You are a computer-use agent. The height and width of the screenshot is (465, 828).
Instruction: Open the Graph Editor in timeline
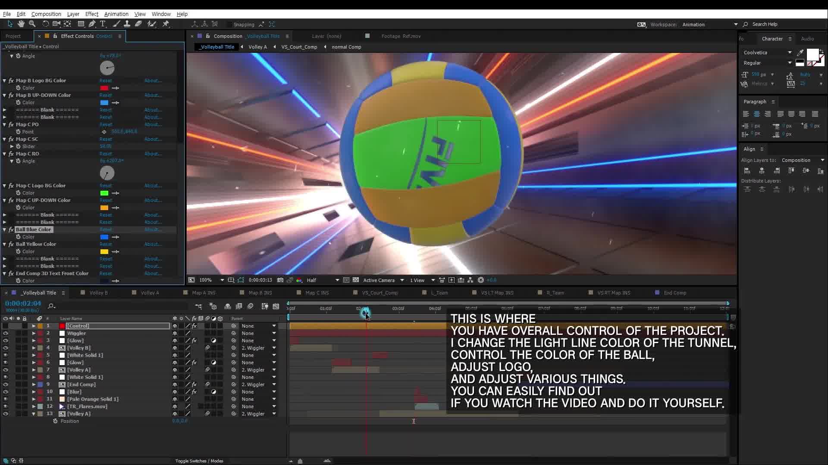[x=276, y=306]
